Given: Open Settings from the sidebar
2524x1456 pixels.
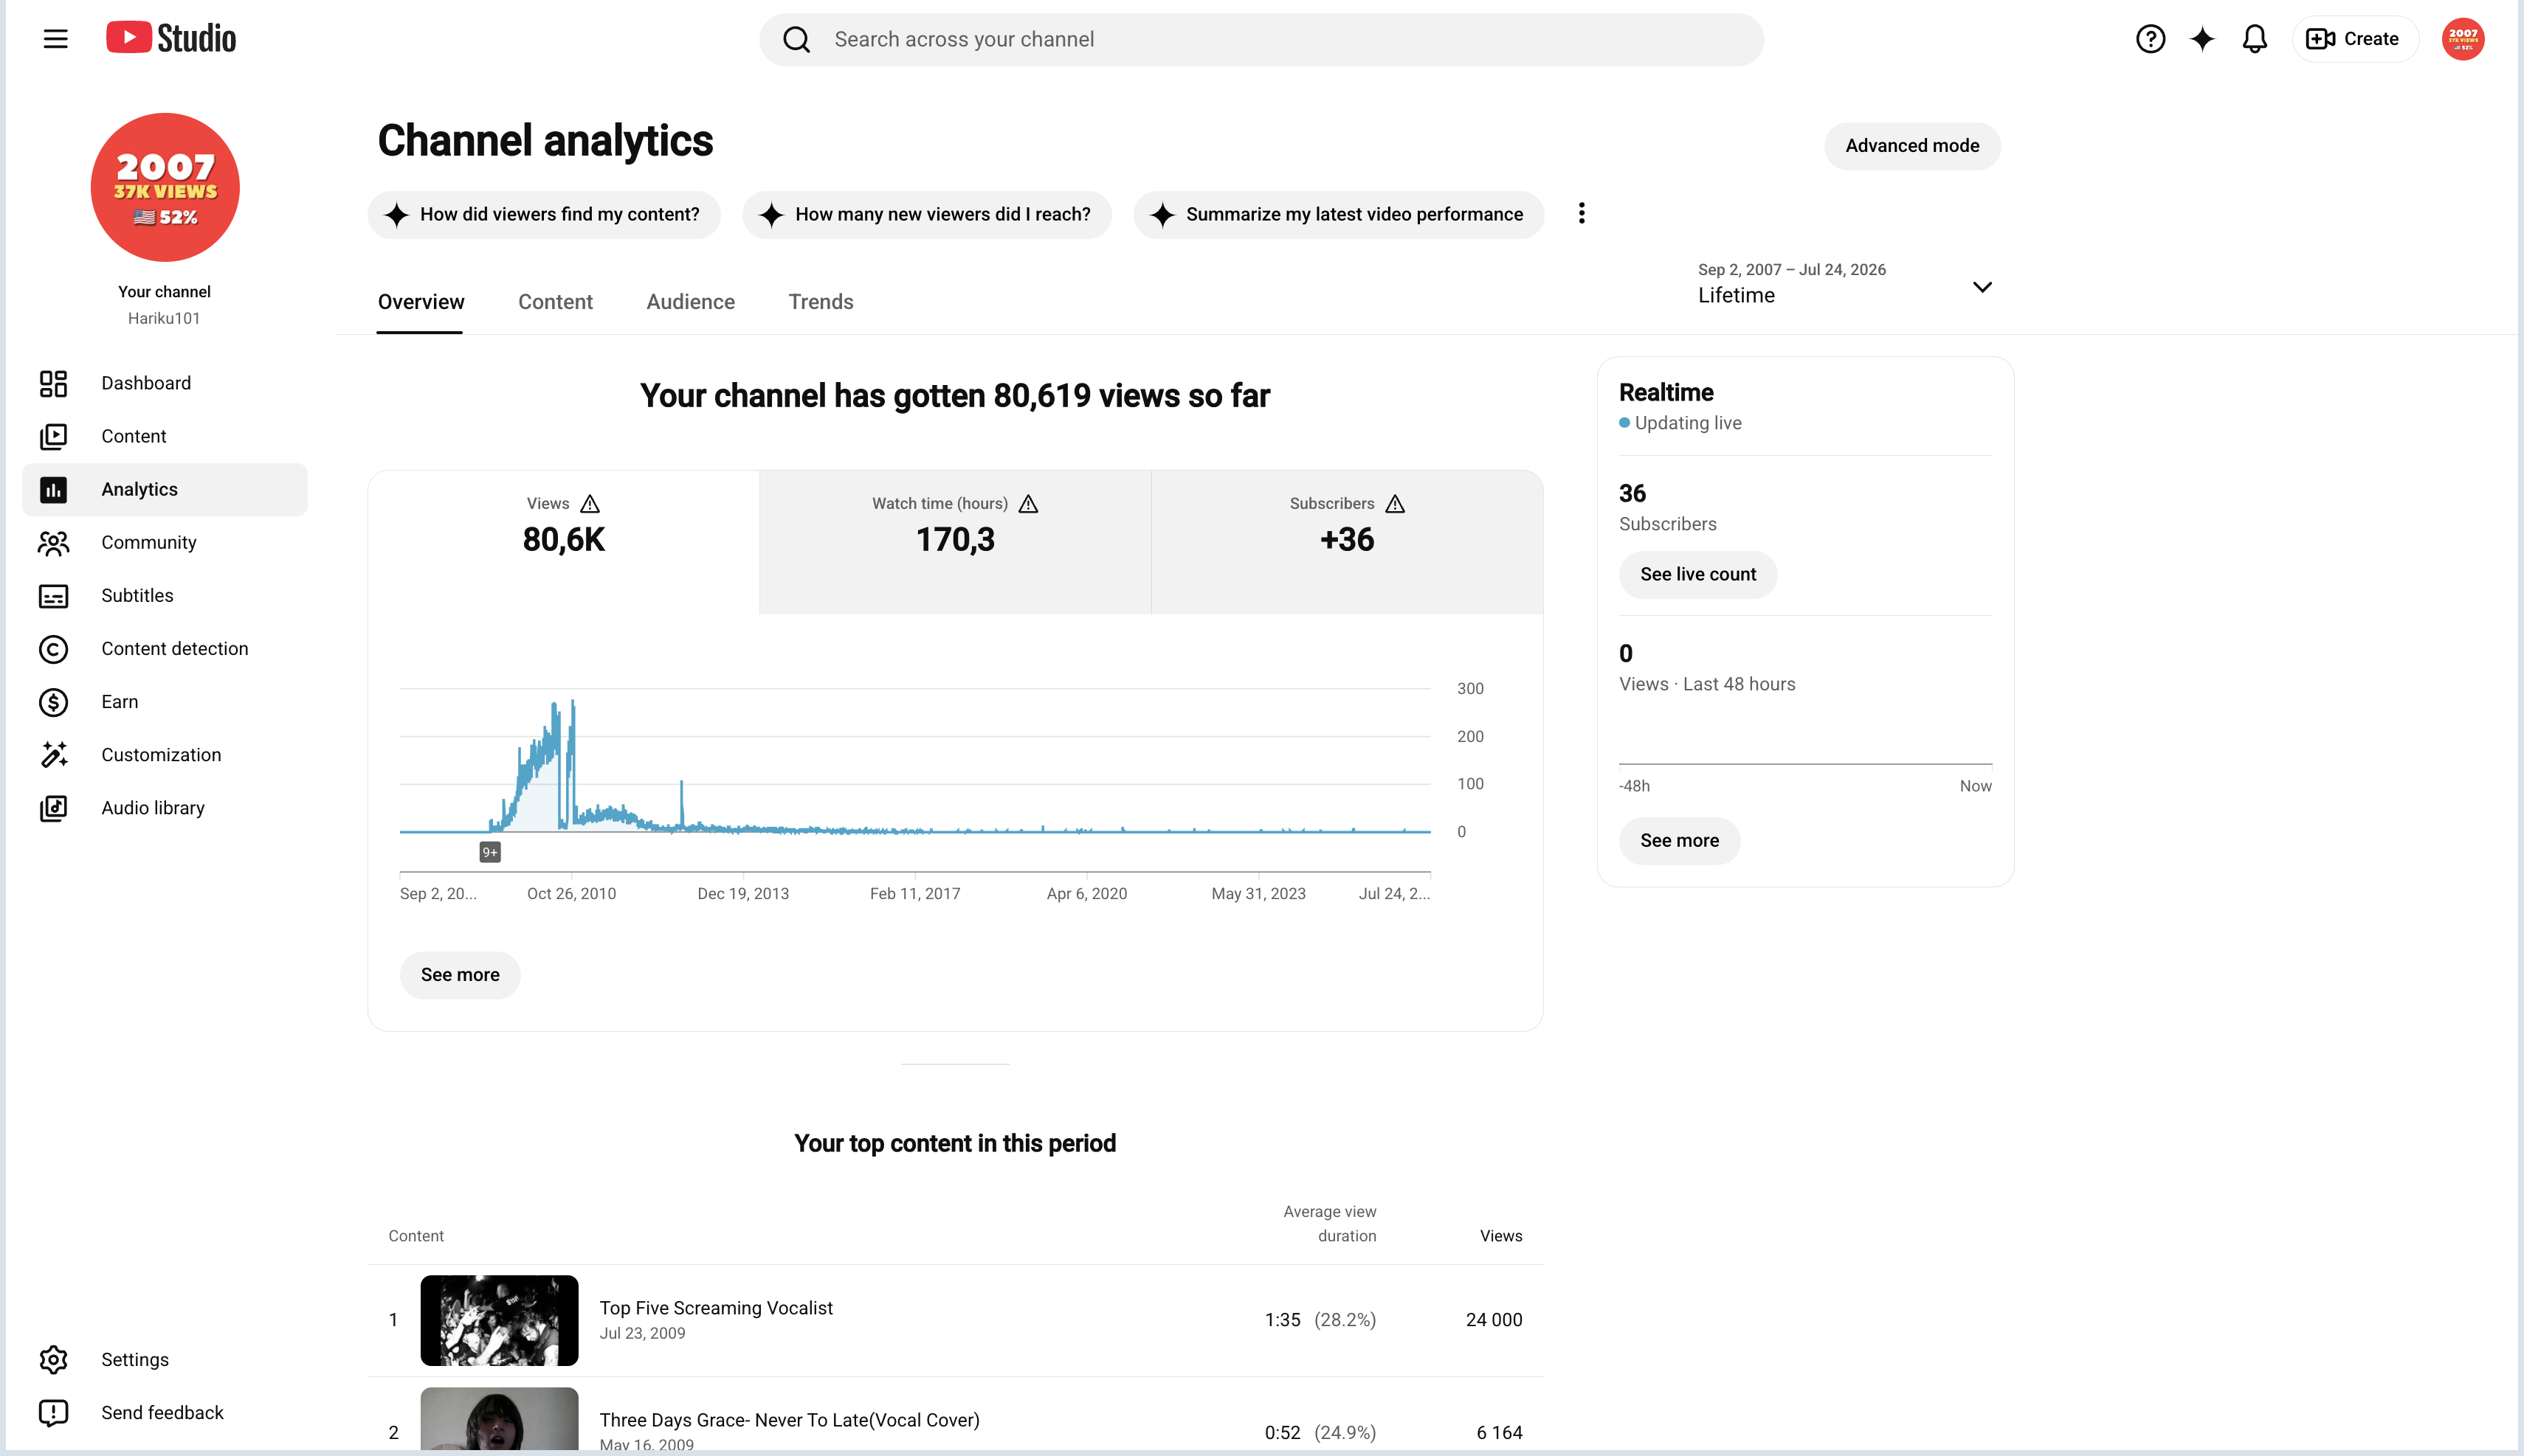Looking at the screenshot, I should tap(165, 1359).
